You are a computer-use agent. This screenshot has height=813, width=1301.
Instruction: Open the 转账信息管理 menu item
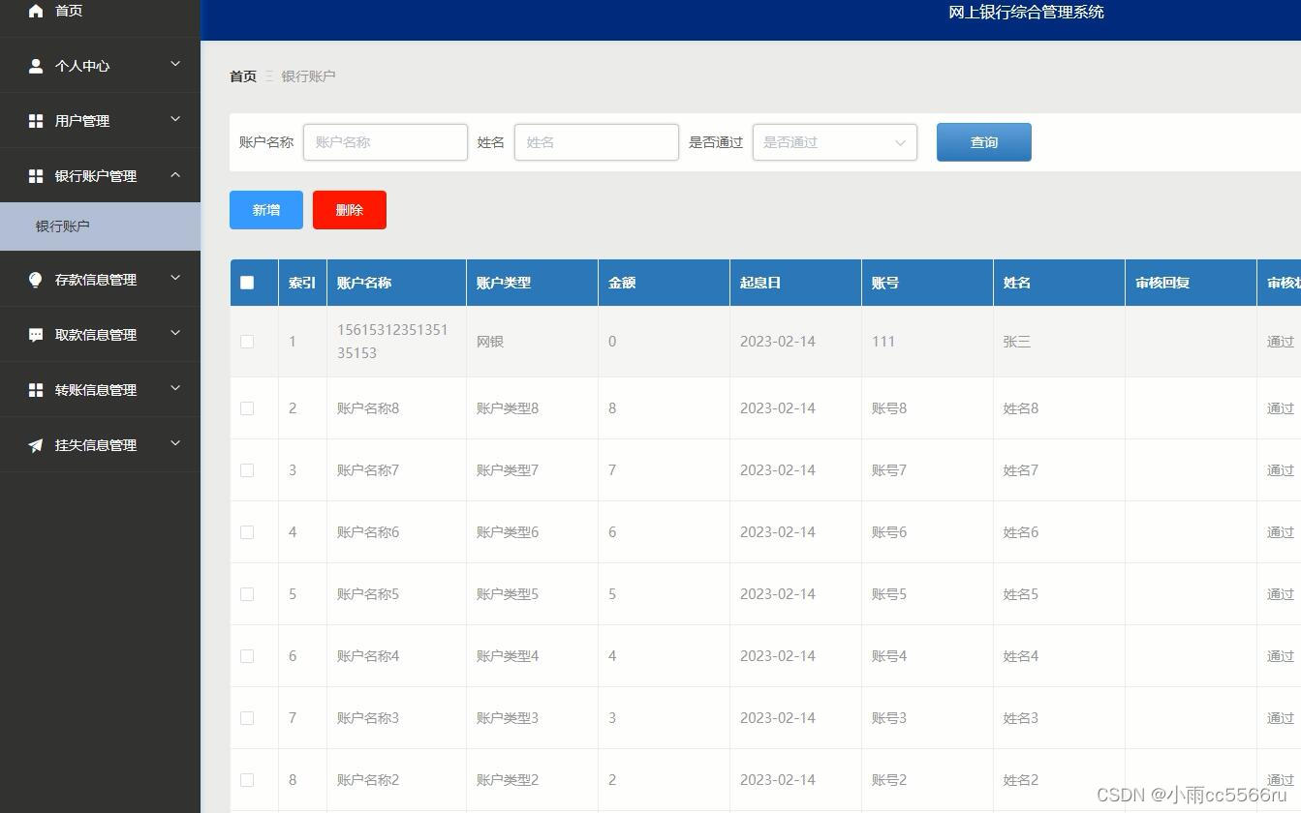pos(100,390)
